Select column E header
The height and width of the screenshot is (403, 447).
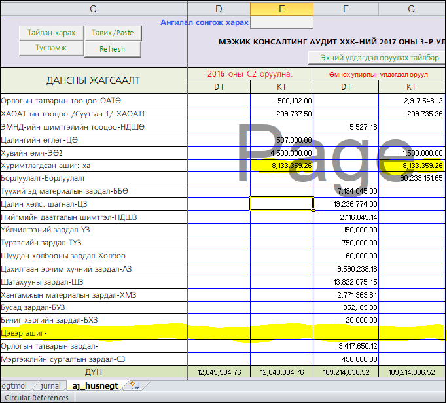tap(281, 9)
